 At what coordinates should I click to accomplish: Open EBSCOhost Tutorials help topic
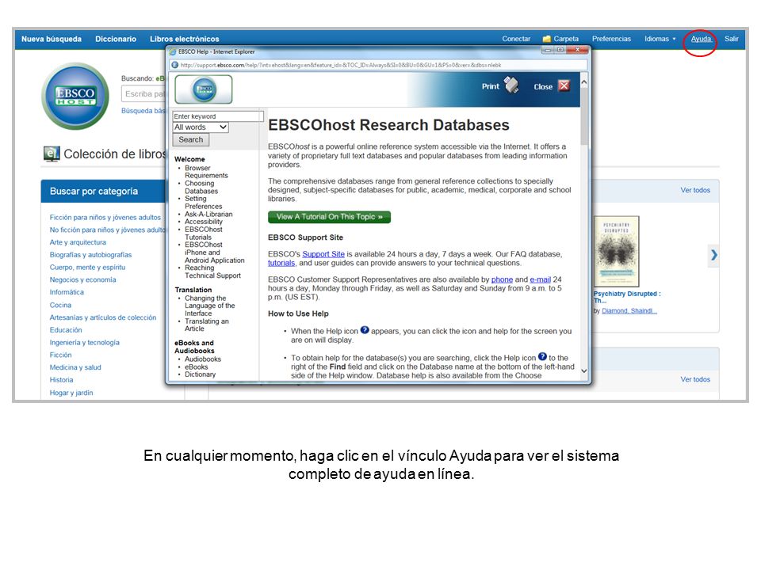pyautogui.click(x=204, y=234)
